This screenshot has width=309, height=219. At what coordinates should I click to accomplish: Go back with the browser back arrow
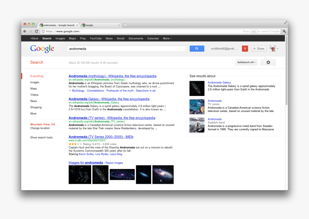pyautogui.click(x=25, y=31)
